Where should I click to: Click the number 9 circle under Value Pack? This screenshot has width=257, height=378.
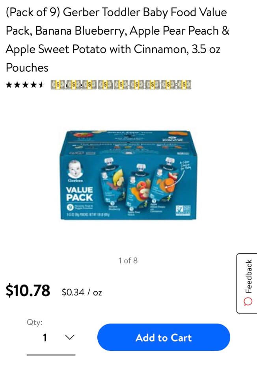[x=70, y=207]
